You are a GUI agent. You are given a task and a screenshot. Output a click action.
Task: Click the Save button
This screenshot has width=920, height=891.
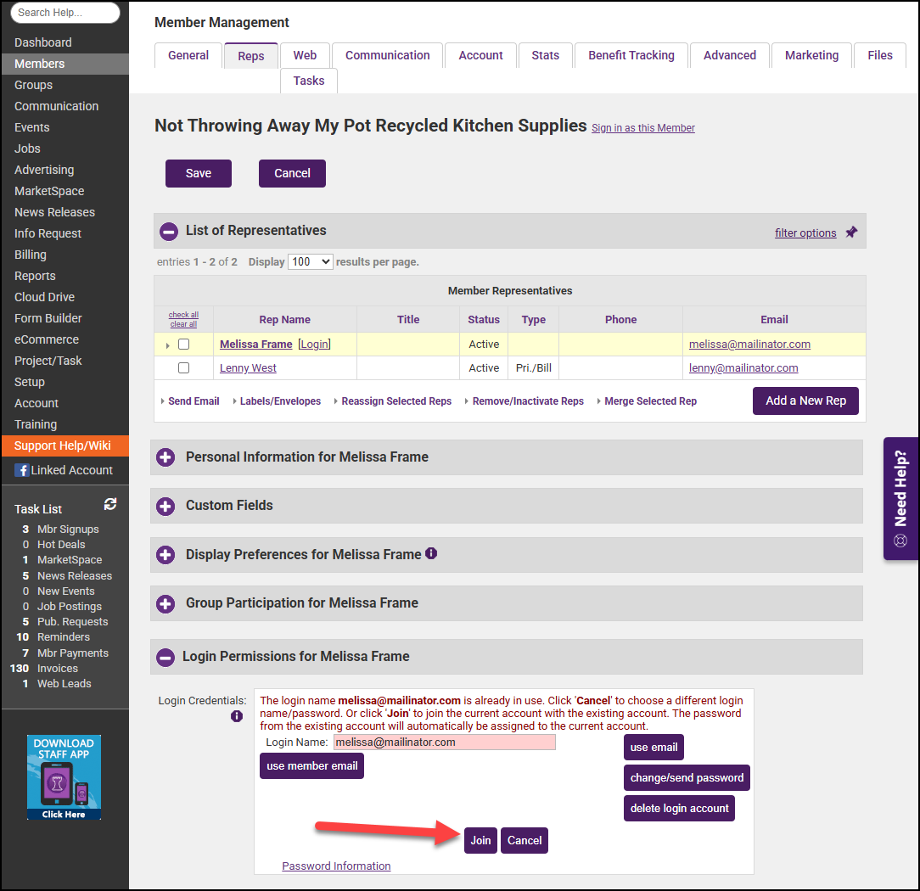(199, 174)
